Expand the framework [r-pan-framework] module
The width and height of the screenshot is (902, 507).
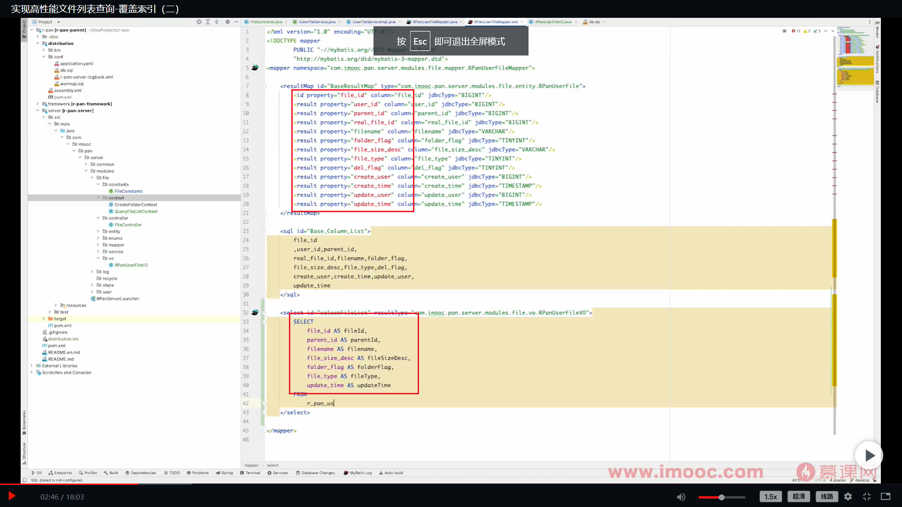(x=38, y=104)
